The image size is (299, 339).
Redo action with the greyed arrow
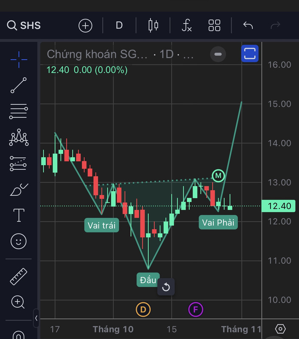point(275,25)
